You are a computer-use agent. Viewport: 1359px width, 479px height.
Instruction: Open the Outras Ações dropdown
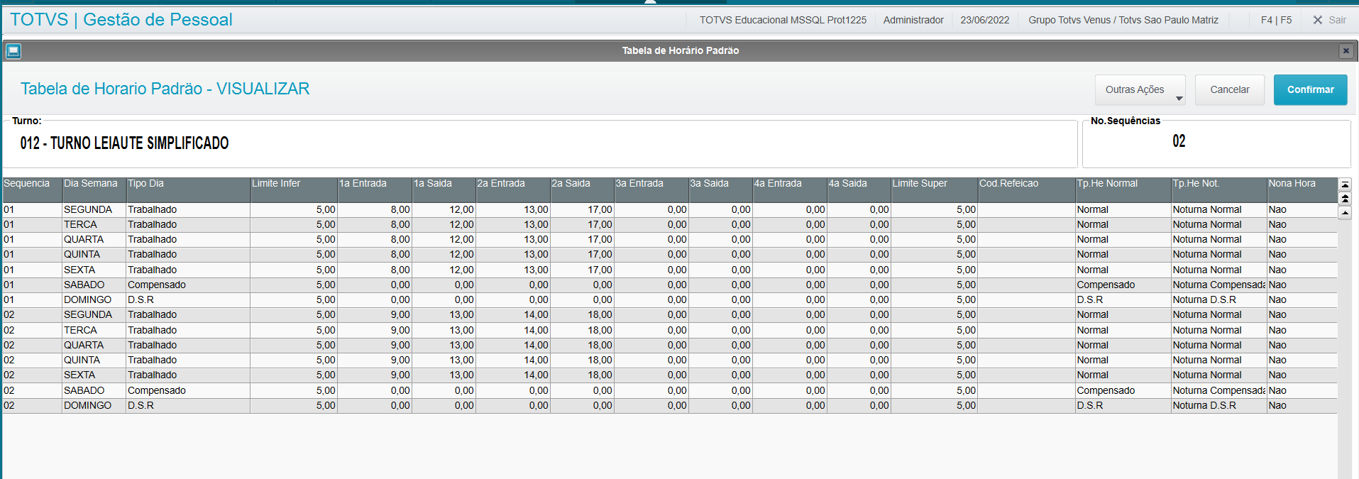pos(1140,90)
